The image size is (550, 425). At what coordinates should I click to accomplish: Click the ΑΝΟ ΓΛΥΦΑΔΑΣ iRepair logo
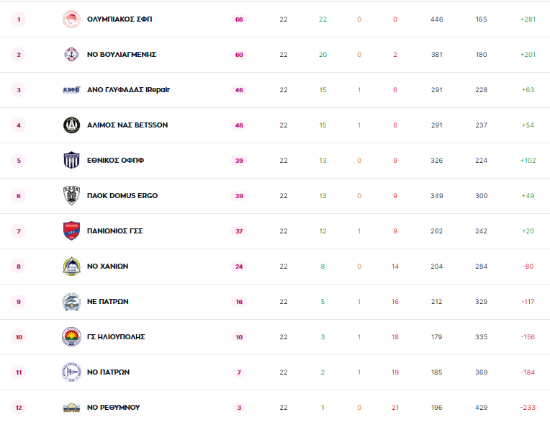coord(71,90)
